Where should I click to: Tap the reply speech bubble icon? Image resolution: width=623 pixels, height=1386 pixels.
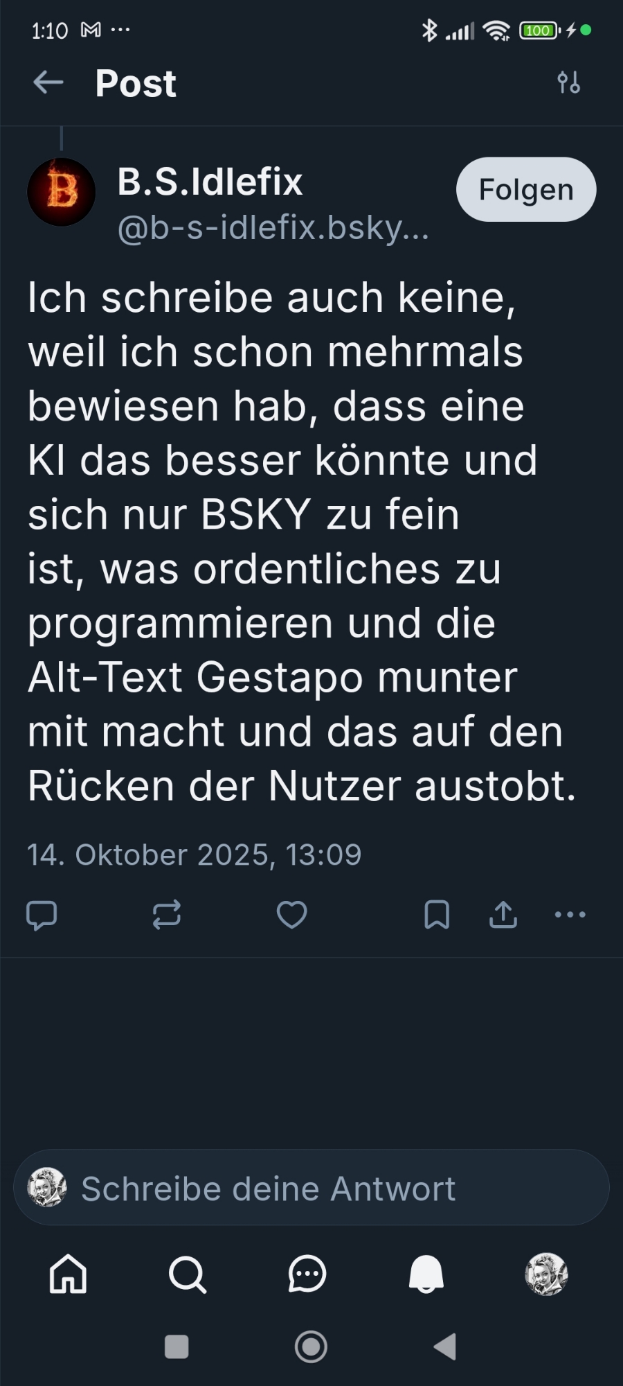tap(42, 915)
